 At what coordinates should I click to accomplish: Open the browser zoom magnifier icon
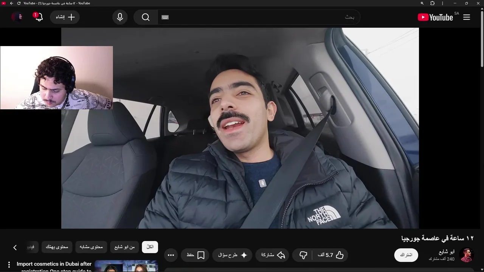tap(422, 3)
